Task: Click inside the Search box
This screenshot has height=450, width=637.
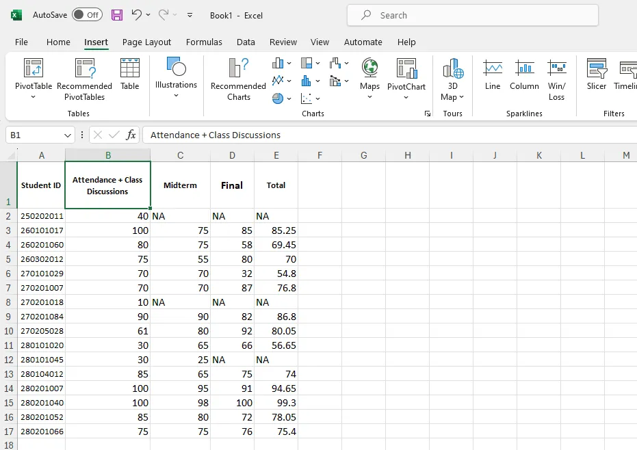Action: click(x=472, y=15)
